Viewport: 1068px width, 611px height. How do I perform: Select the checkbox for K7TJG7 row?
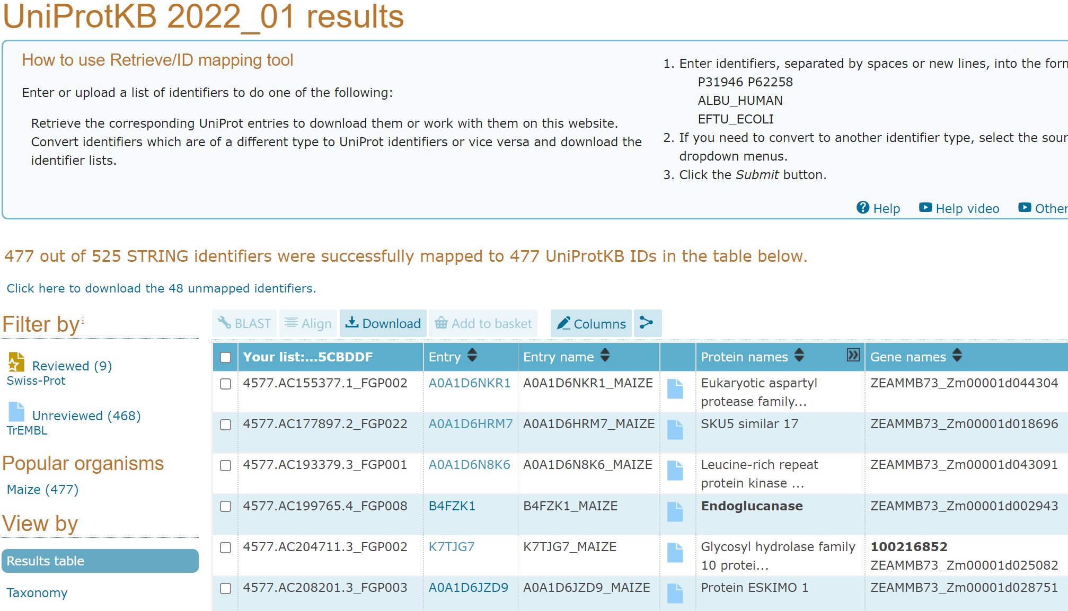pos(225,547)
